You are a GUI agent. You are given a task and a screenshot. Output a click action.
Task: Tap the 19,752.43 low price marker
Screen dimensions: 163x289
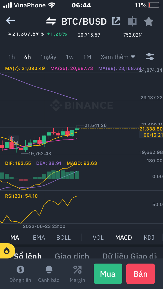click(40, 154)
